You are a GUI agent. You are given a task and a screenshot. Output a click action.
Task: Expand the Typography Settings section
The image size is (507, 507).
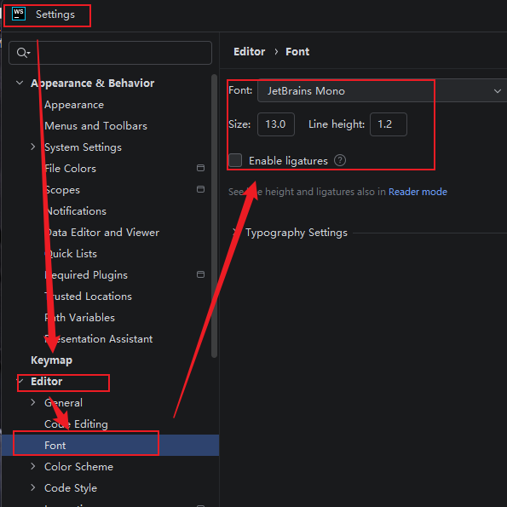click(235, 232)
